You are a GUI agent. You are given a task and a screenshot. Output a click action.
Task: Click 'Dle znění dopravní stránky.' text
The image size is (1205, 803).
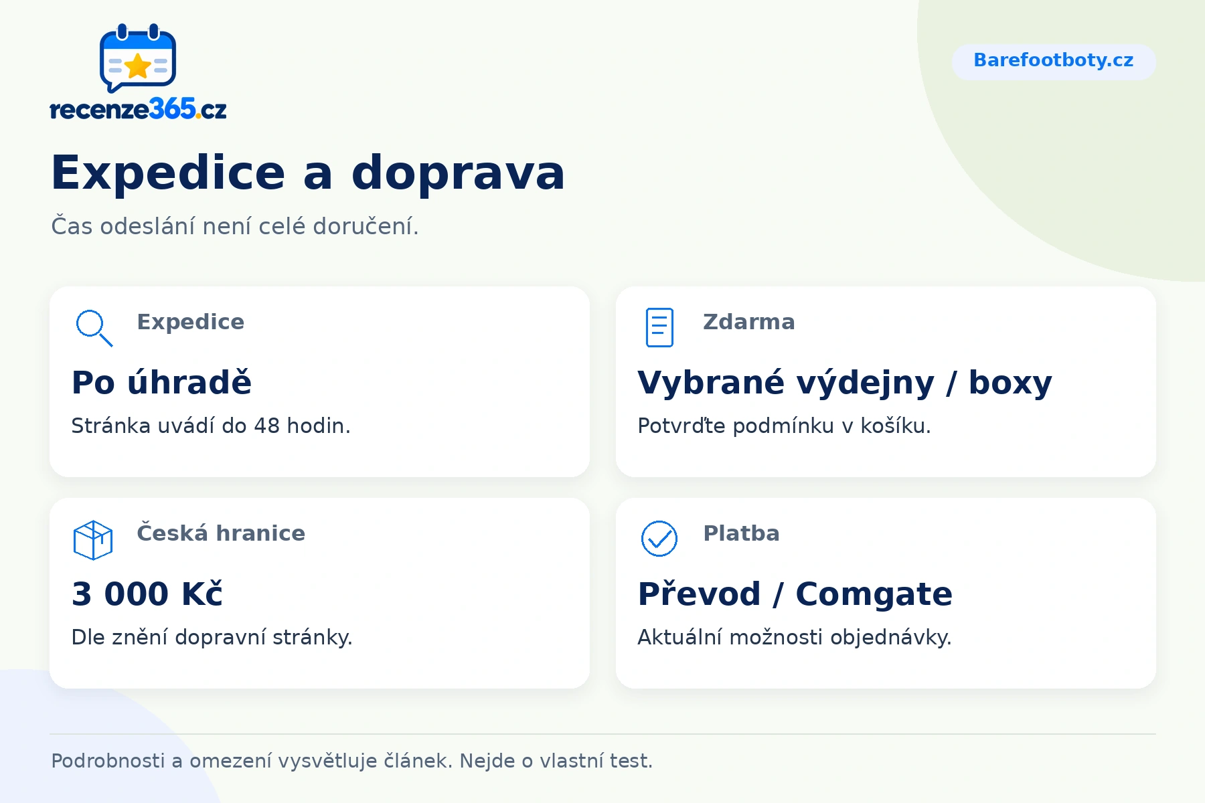(x=212, y=637)
